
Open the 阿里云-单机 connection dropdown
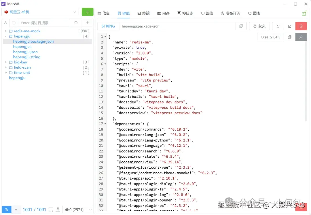40,12
